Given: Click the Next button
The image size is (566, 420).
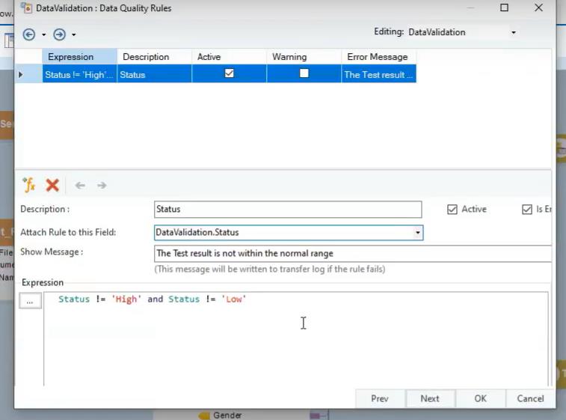Looking at the screenshot, I should pos(430,398).
